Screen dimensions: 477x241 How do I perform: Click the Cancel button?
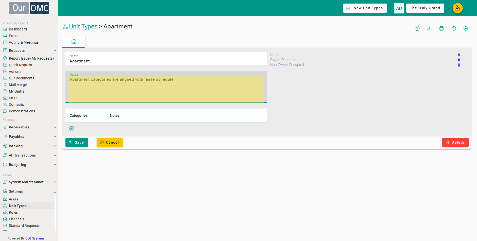coord(110,142)
